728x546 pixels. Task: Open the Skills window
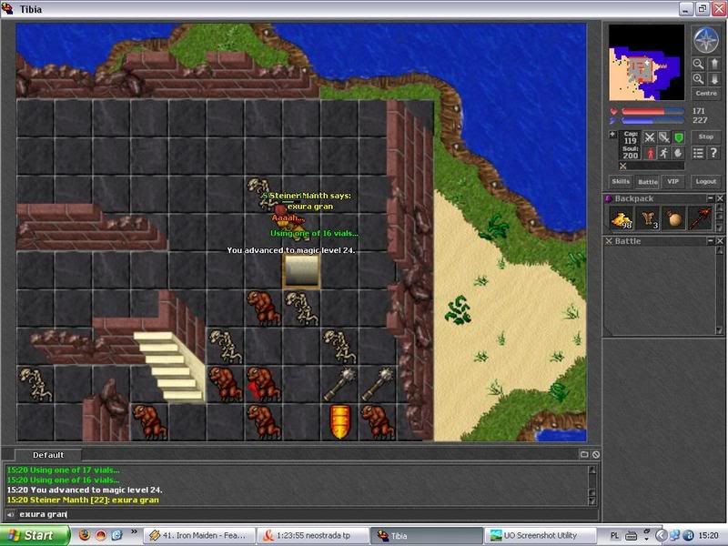point(621,181)
